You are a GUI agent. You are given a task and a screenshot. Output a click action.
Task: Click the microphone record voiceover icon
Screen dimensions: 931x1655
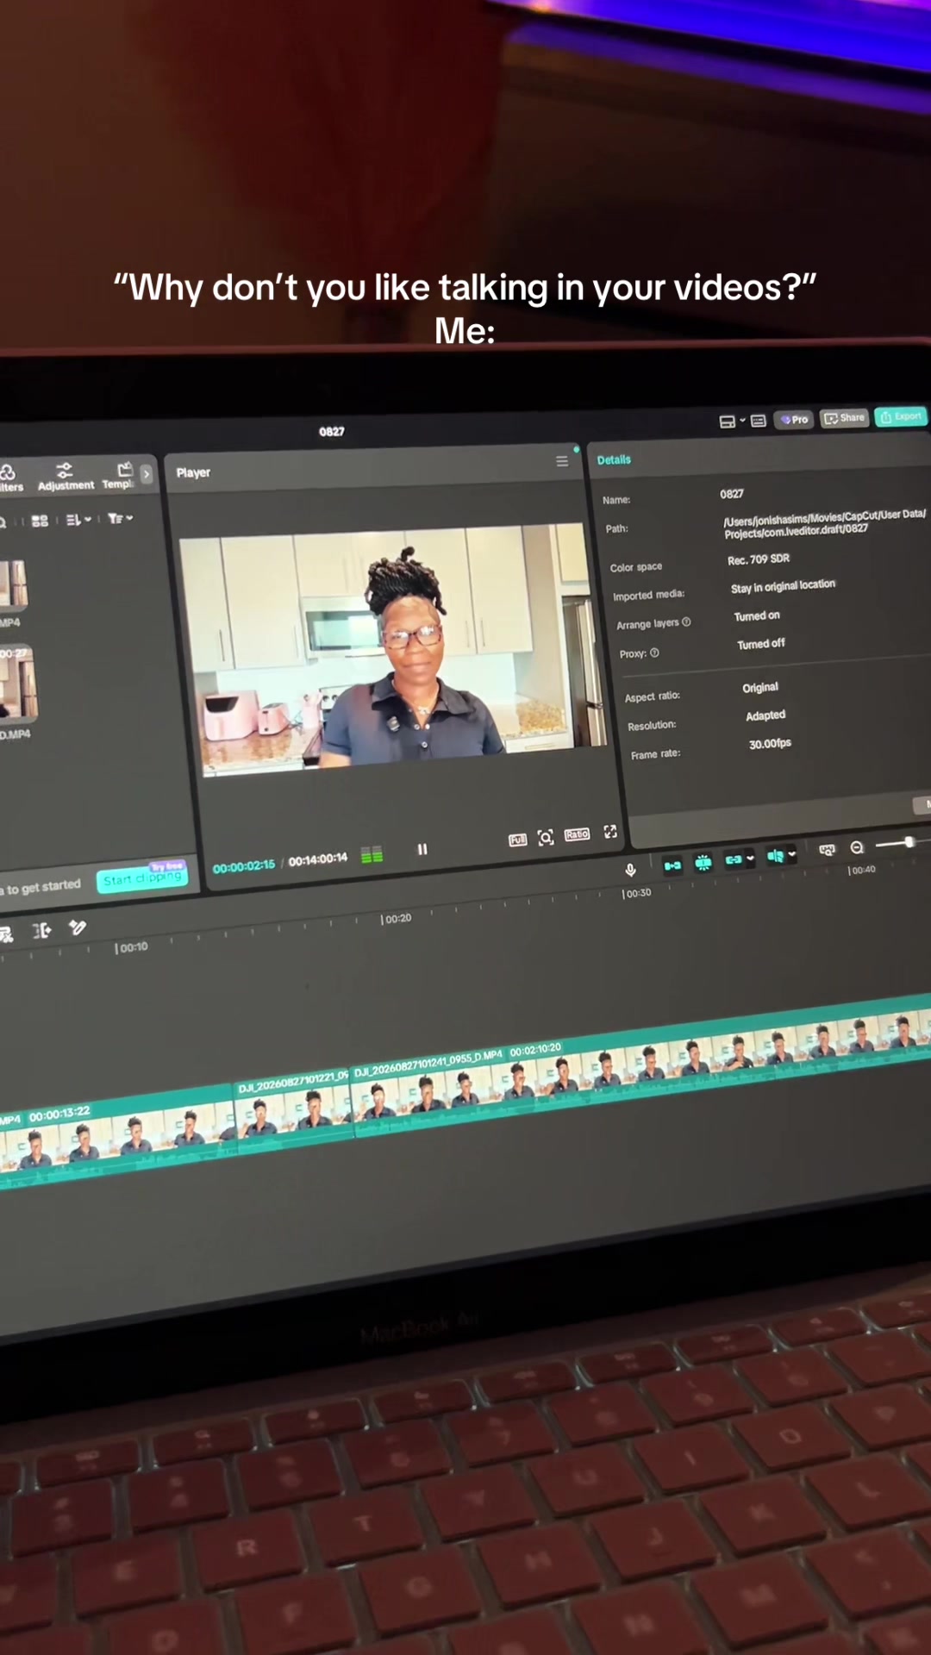pyautogui.click(x=630, y=870)
